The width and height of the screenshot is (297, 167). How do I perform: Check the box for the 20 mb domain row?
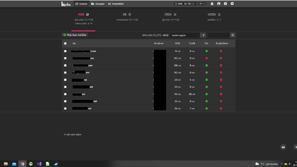[65, 87]
